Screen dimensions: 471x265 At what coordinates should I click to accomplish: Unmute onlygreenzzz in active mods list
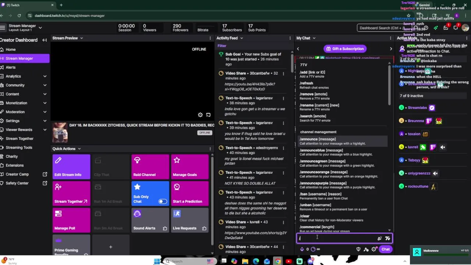point(435,173)
